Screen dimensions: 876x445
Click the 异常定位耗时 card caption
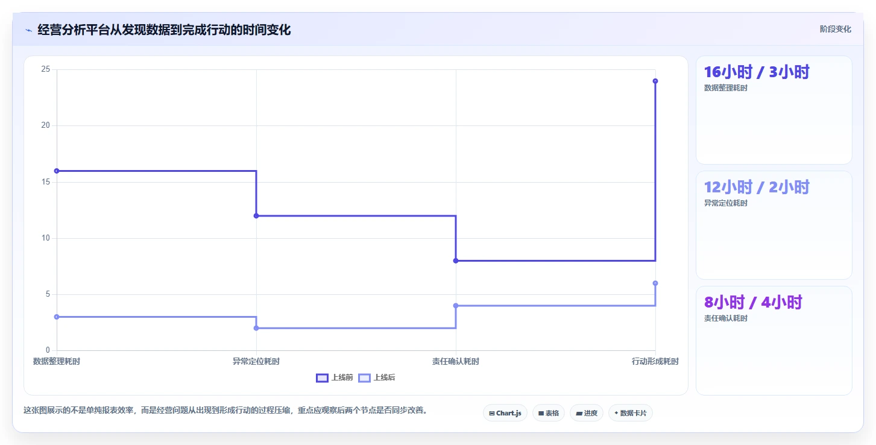tap(726, 203)
